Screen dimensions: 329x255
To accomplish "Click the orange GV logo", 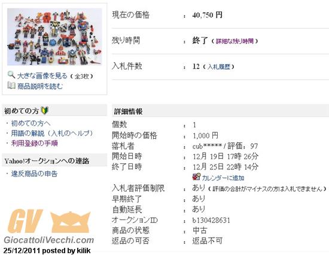I will pos(25,221).
